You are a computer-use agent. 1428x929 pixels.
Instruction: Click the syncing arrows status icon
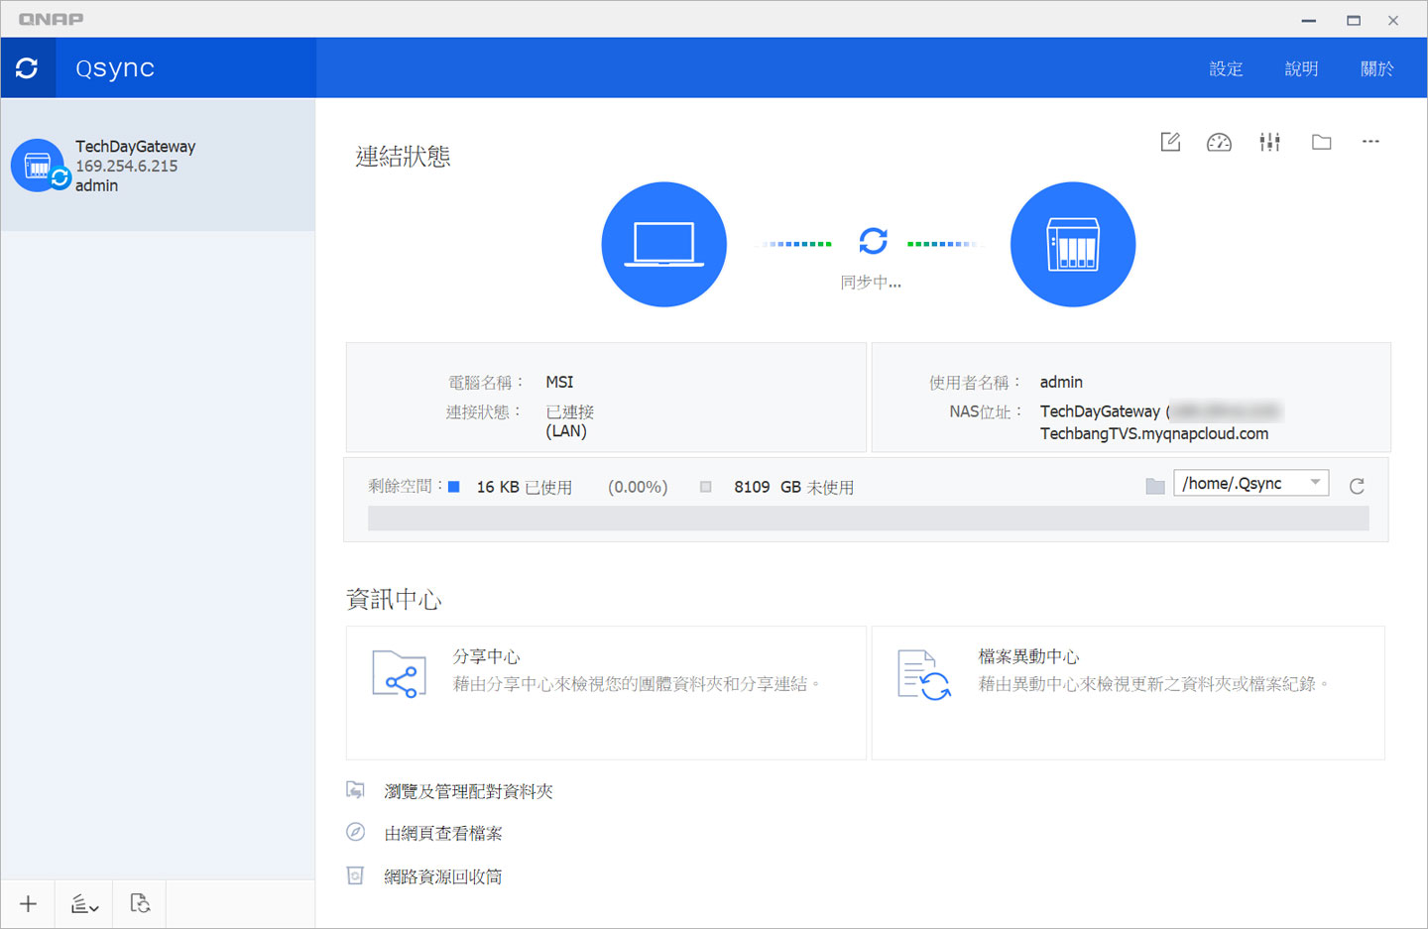click(873, 241)
